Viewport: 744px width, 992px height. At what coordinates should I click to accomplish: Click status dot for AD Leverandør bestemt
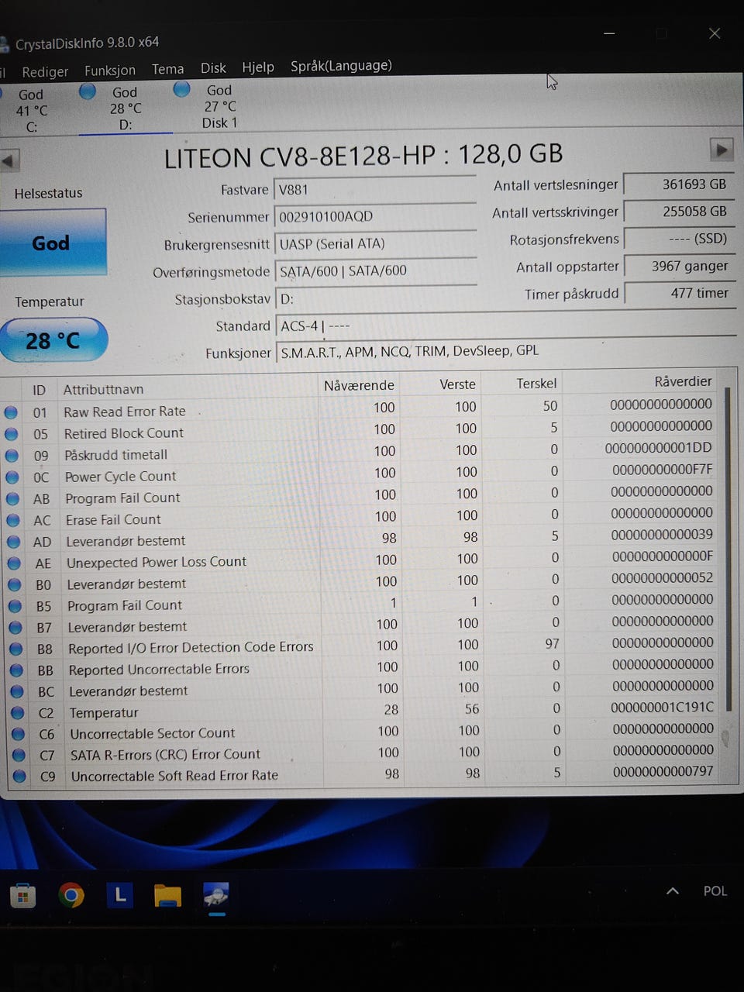13,542
